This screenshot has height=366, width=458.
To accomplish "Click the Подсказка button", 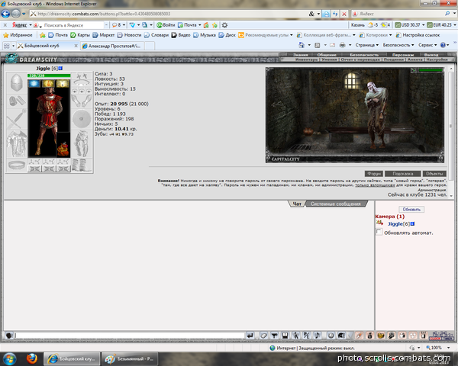I will [x=403, y=174].
